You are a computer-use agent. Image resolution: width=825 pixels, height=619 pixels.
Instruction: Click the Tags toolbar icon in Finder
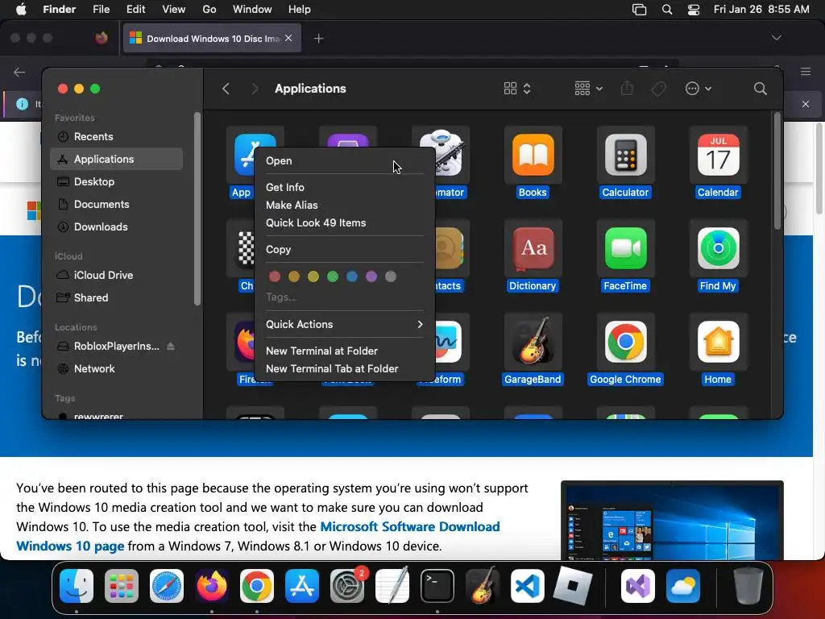(x=658, y=89)
